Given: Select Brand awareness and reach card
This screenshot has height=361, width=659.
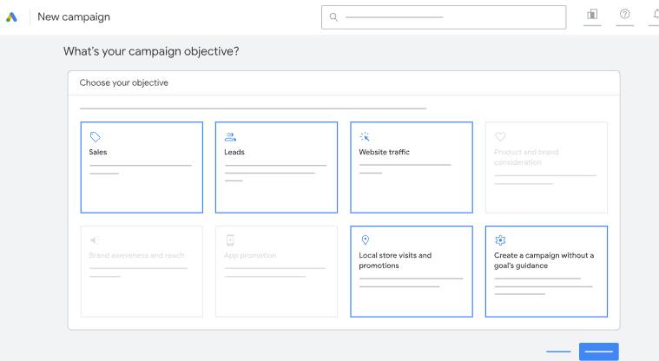Looking at the screenshot, I should (142, 272).
